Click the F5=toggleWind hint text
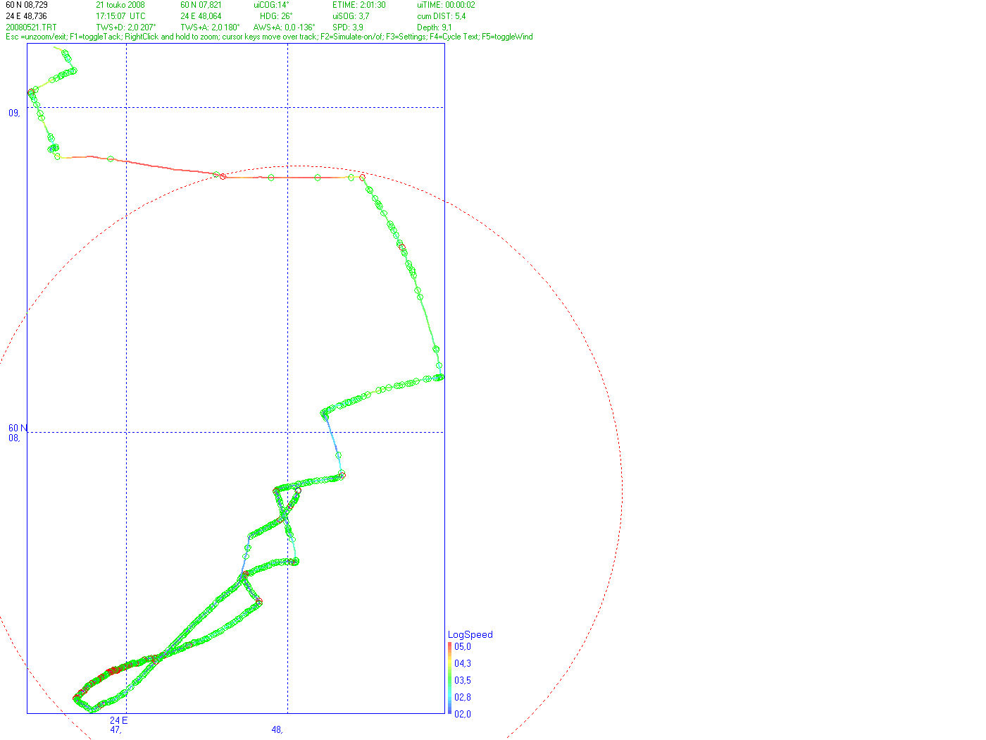This screenshot has width=986, height=740. click(507, 37)
